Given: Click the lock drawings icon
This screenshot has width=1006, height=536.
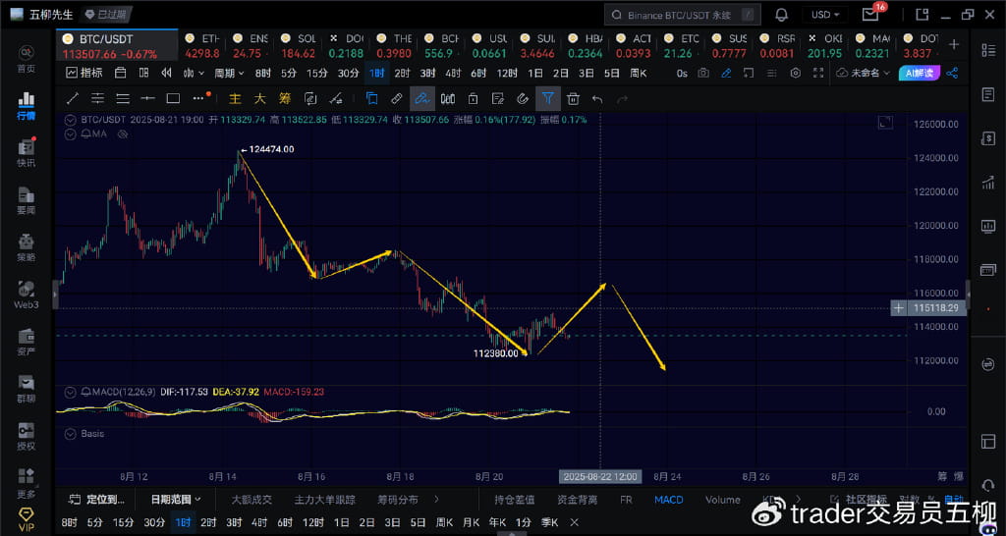Looking at the screenshot, I should click(473, 99).
